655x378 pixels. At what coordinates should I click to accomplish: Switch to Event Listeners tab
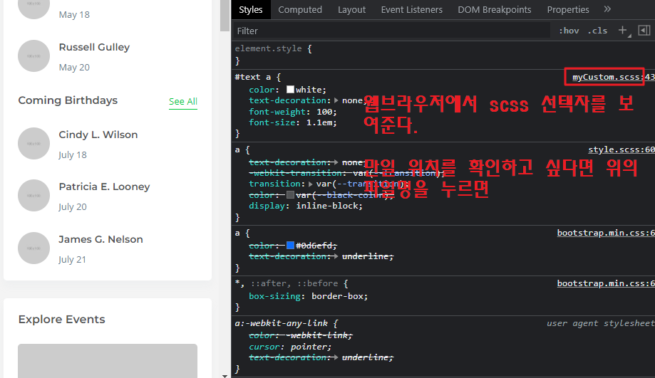[411, 9]
